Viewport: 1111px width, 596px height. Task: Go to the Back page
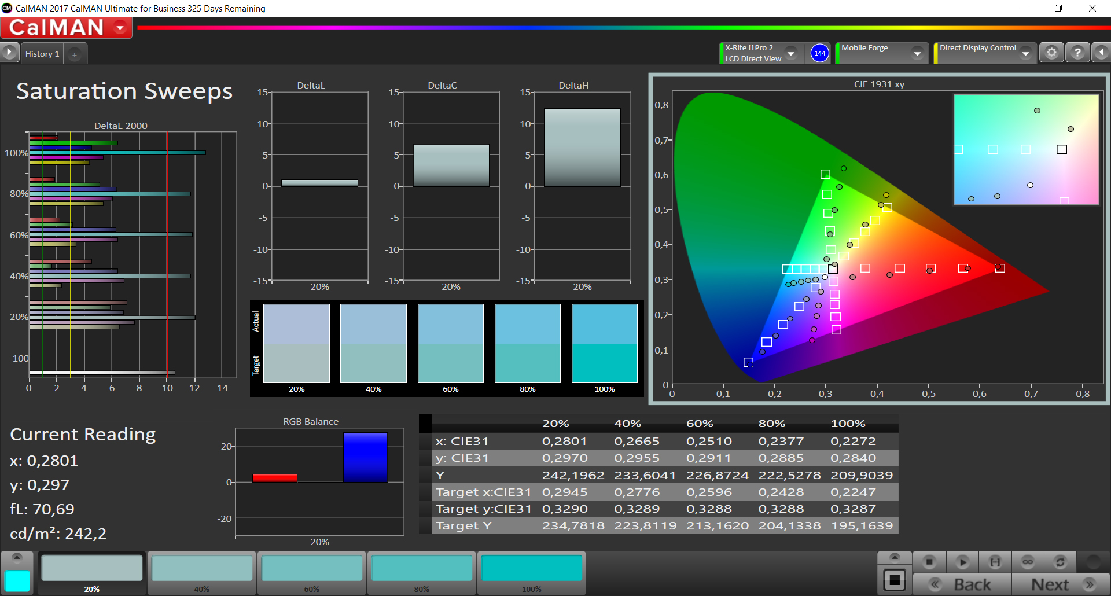point(962,584)
